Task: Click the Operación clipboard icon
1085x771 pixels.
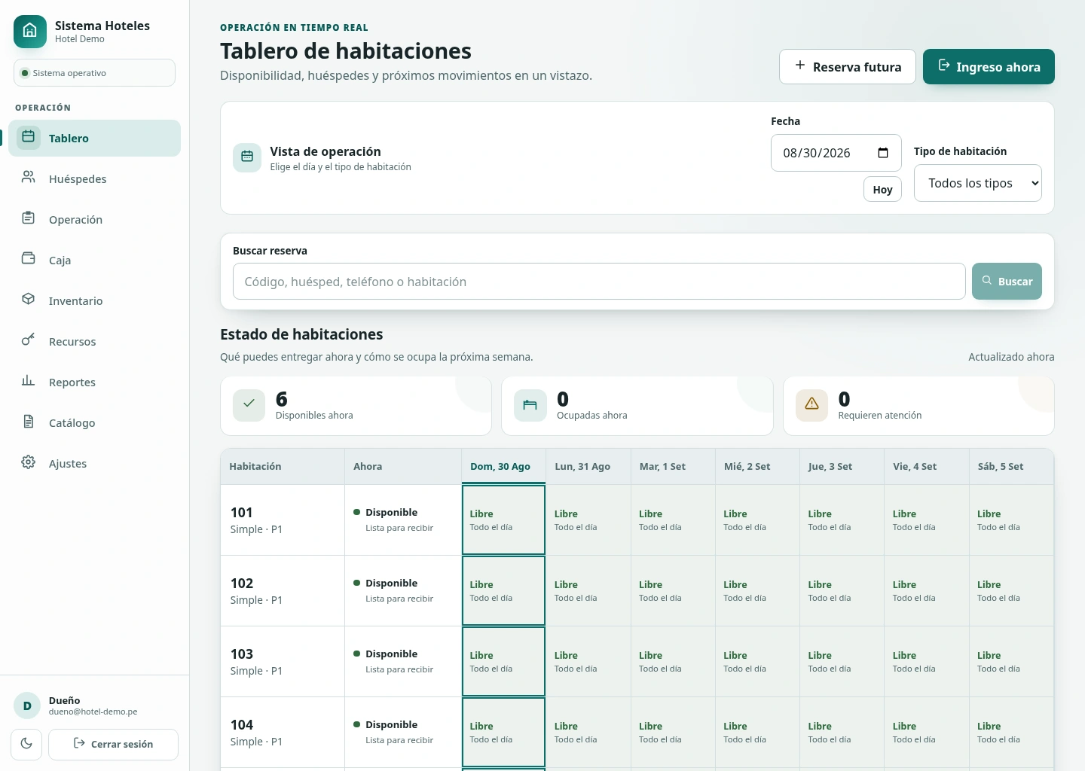Action: [x=29, y=218]
